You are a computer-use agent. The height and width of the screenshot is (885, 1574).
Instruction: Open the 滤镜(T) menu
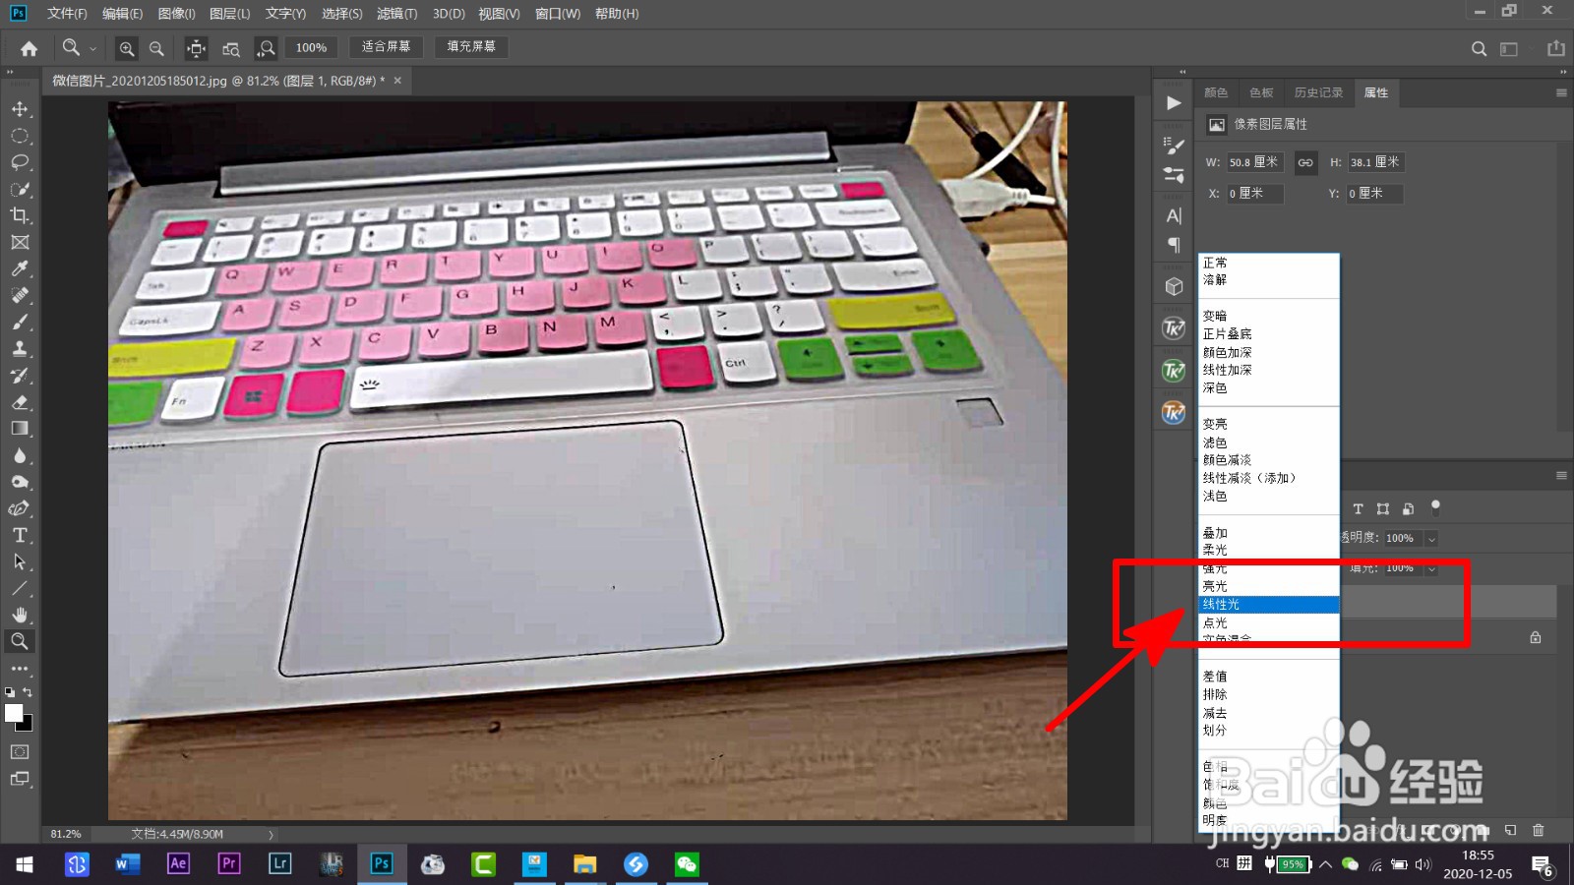click(396, 14)
